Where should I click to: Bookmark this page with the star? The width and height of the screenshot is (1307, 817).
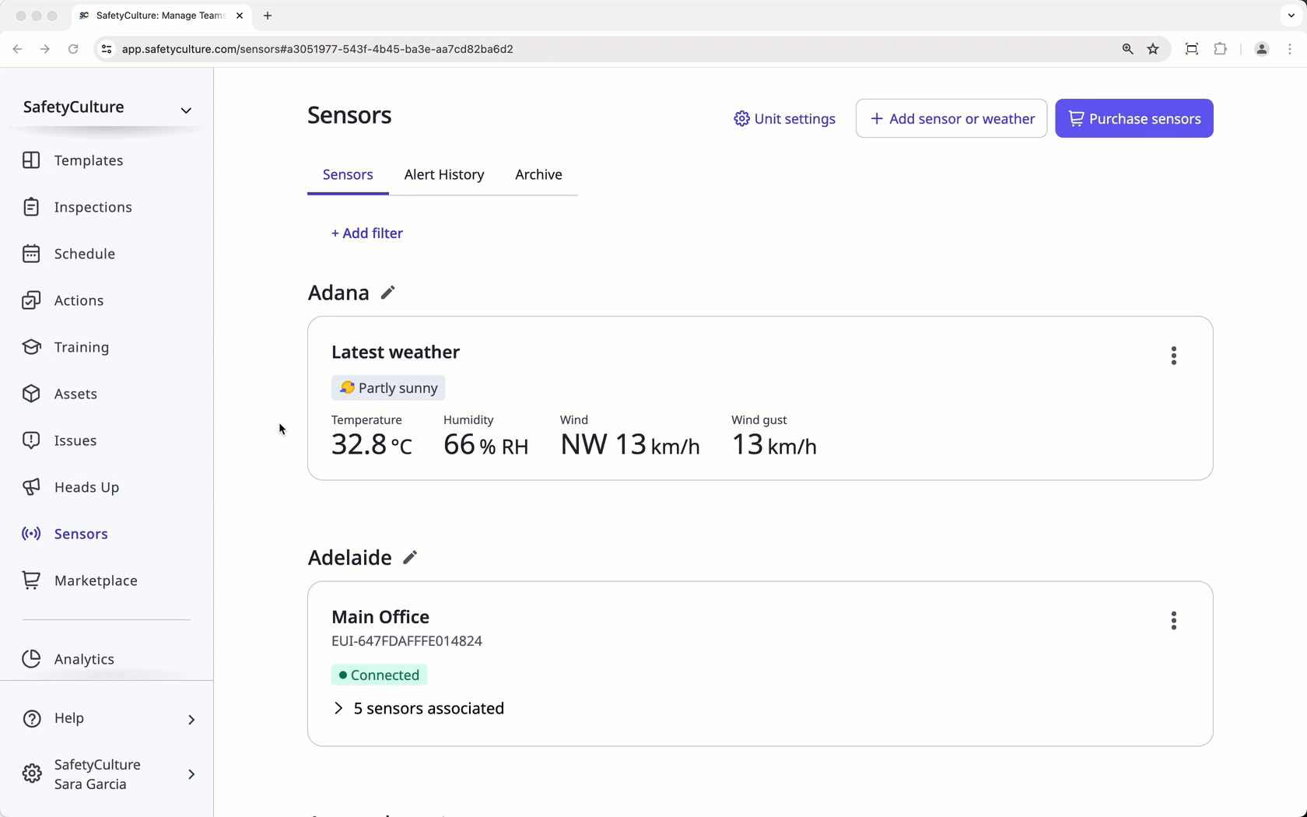[x=1153, y=49]
